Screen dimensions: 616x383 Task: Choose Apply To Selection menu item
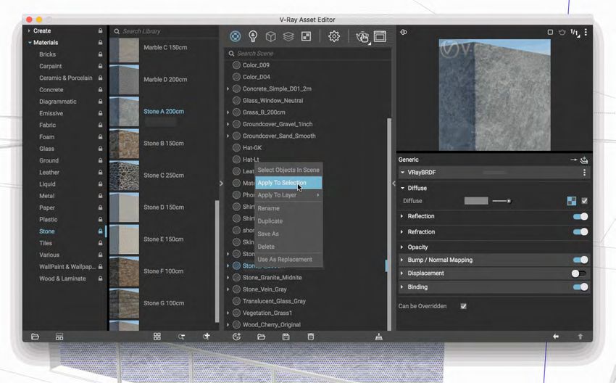point(288,183)
